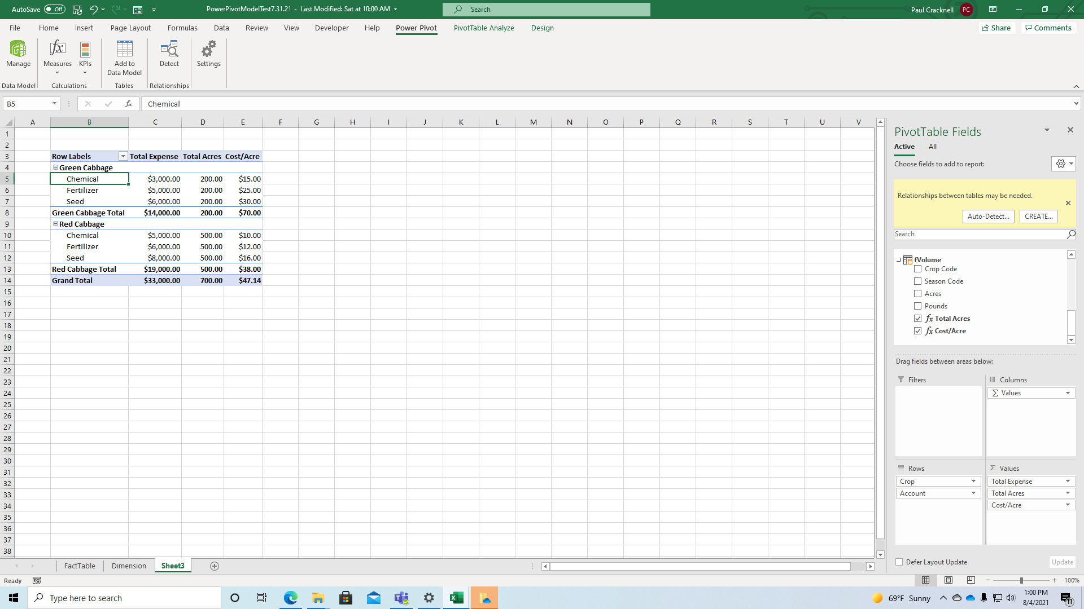Open the Measures menu in the ribbon
1084x609 pixels.
[x=58, y=57]
